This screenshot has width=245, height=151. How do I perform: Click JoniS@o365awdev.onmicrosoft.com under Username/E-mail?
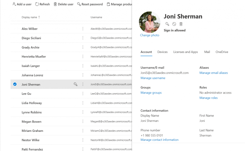point(165,73)
